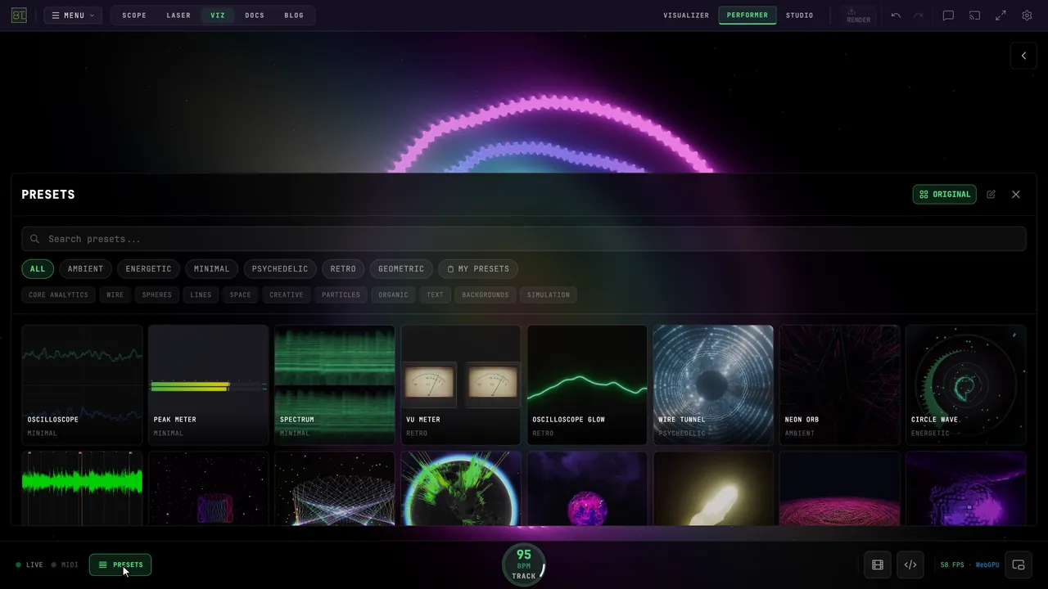Select the SIMULATION tag
Screen dimensions: 1048x589
tap(549, 294)
